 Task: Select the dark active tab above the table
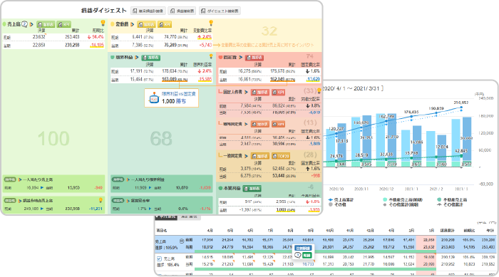165,217
